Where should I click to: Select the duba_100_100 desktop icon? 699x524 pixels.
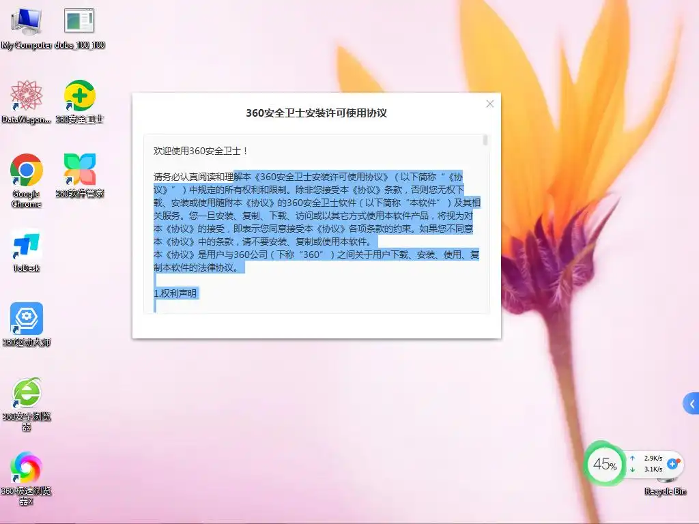click(x=79, y=27)
